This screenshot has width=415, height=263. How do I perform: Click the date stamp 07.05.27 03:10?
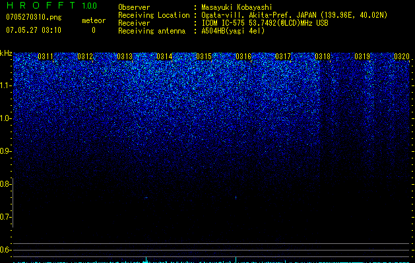[x=34, y=30]
